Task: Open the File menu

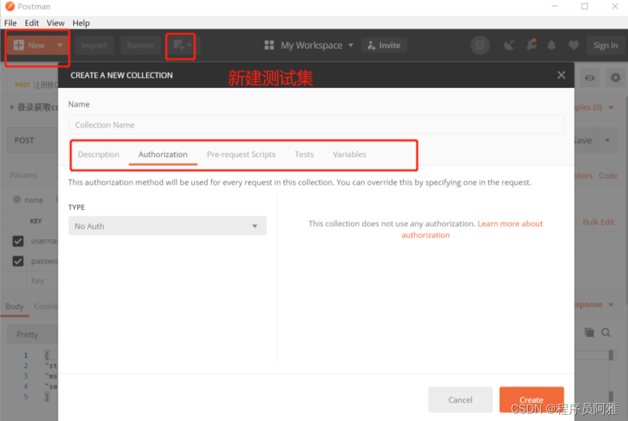Action: click(x=11, y=23)
